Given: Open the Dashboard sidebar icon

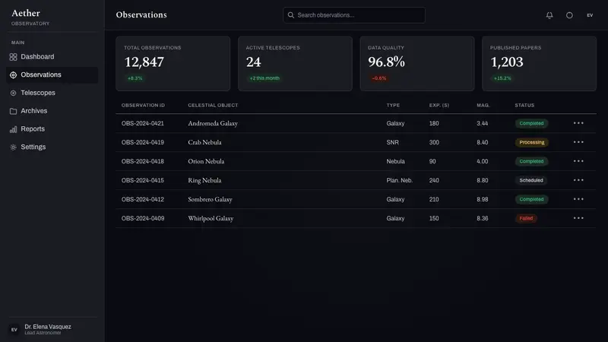Looking at the screenshot, I should (13, 57).
